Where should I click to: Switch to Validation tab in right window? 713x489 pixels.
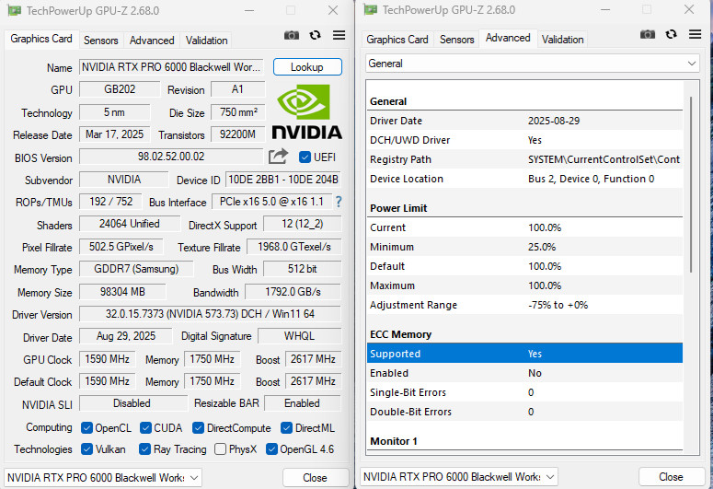tap(562, 40)
